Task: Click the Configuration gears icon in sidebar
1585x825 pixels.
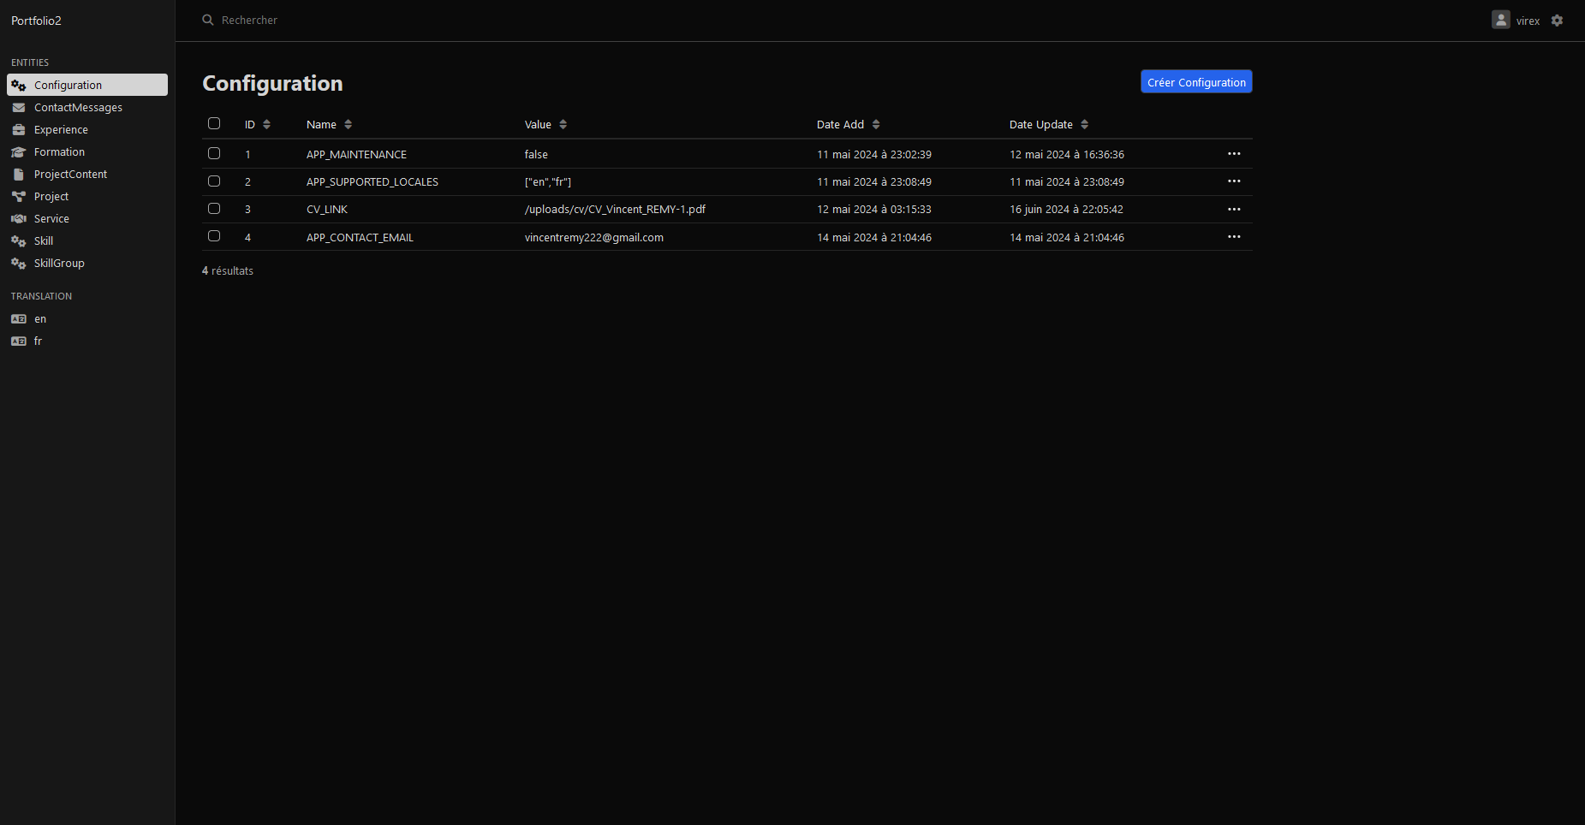Action: click(x=19, y=86)
